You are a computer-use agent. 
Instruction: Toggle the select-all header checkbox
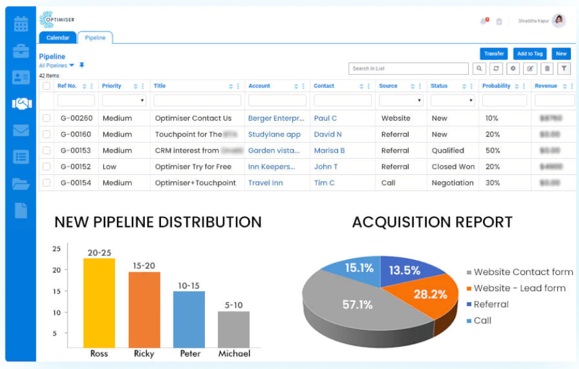point(46,86)
